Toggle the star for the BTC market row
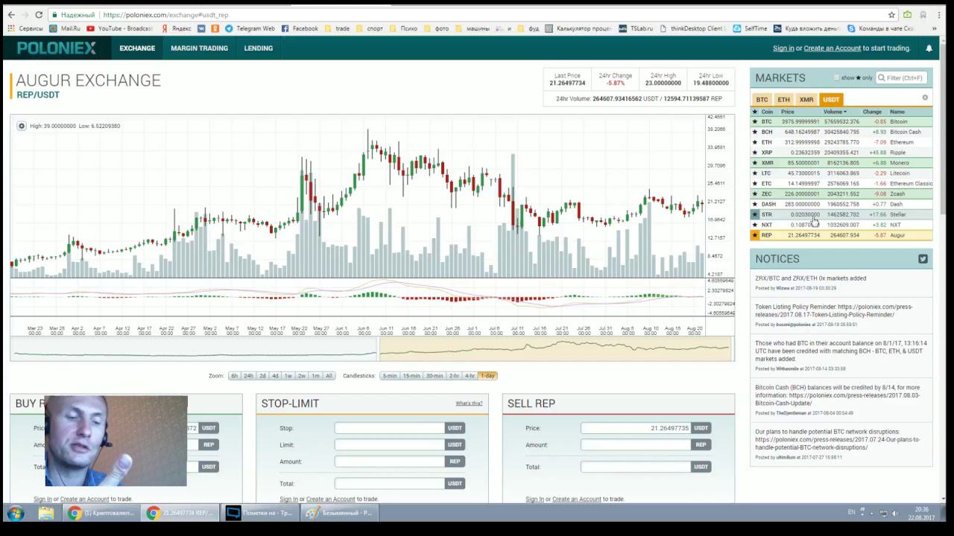This screenshot has width=954, height=536. [755, 121]
